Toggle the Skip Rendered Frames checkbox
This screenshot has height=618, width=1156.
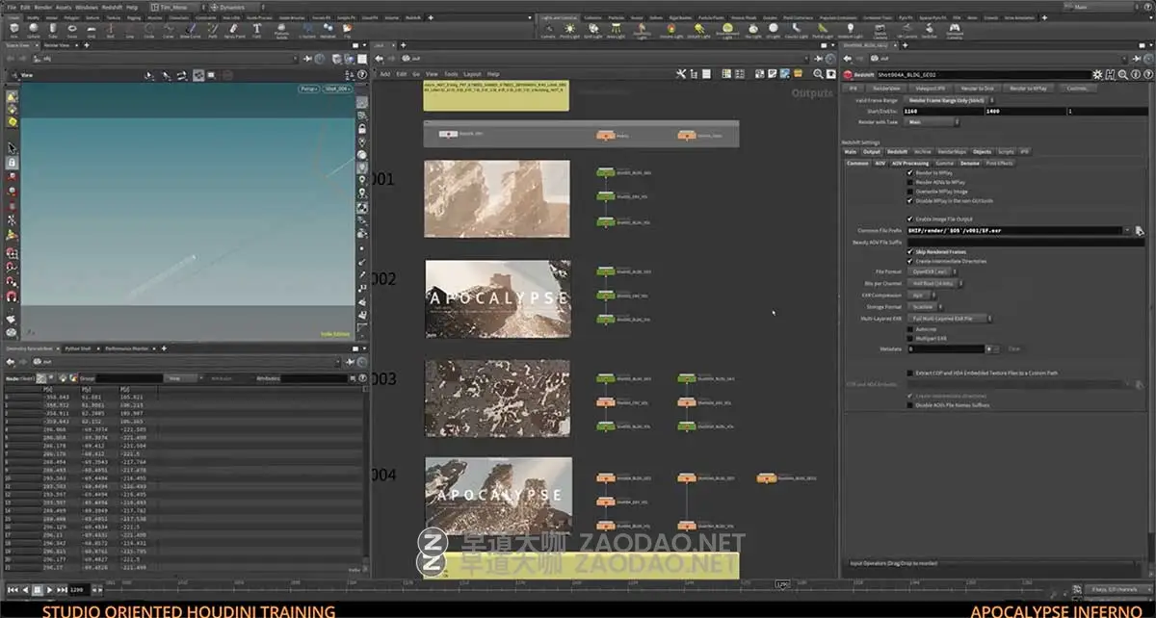pos(910,251)
